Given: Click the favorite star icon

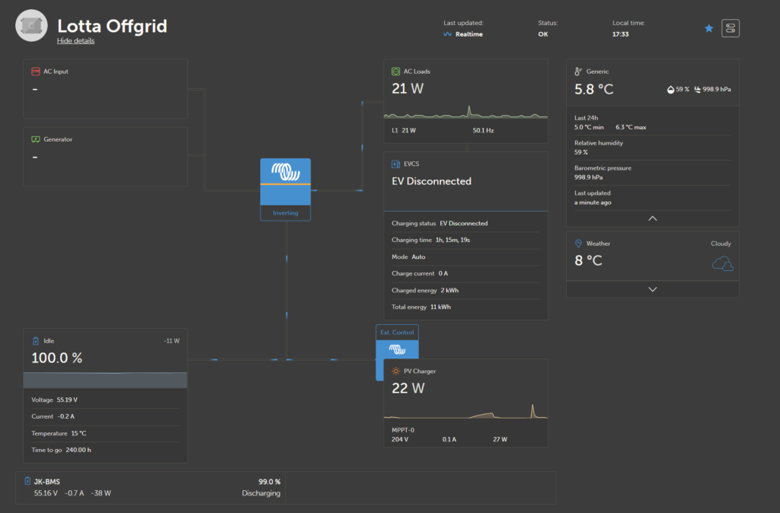Looking at the screenshot, I should (x=709, y=28).
